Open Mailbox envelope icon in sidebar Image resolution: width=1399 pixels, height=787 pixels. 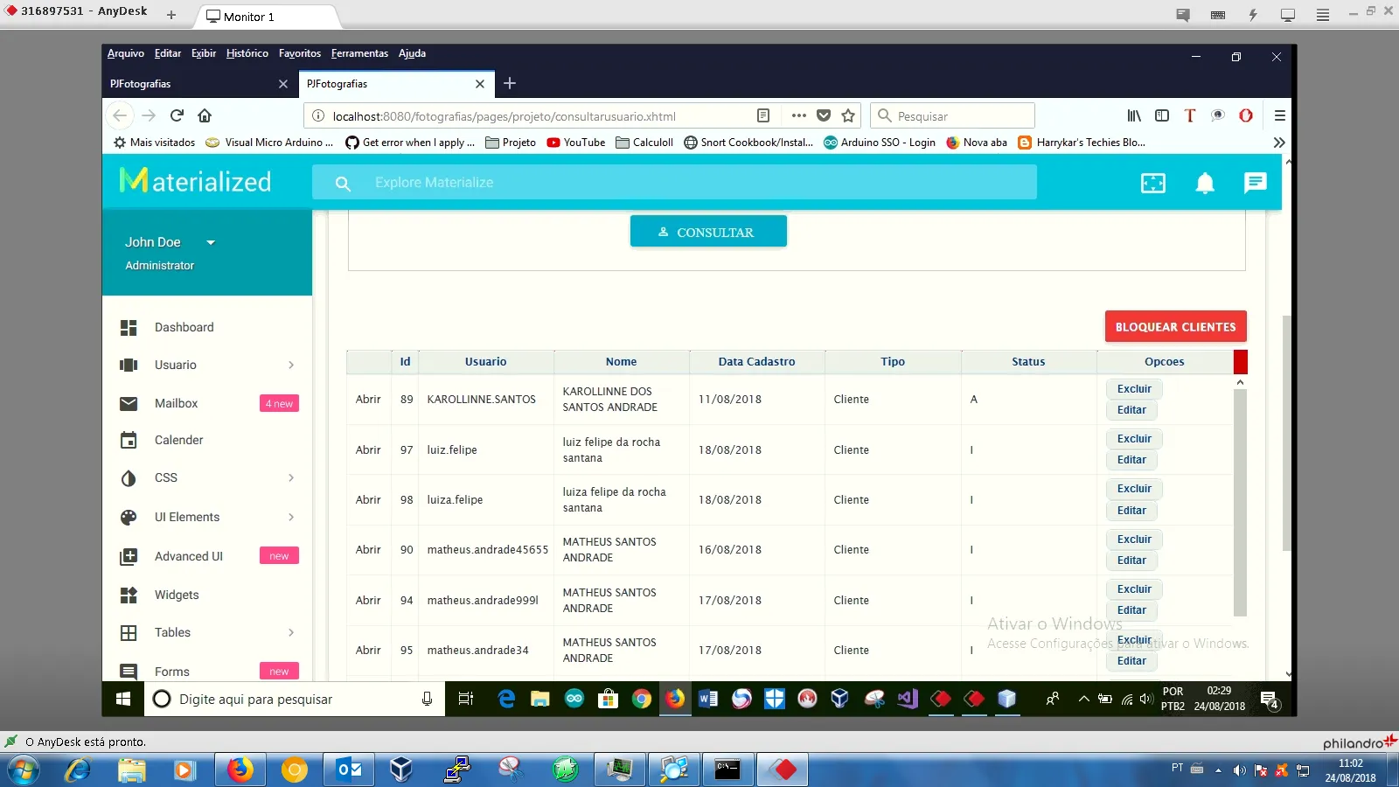coord(129,403)
